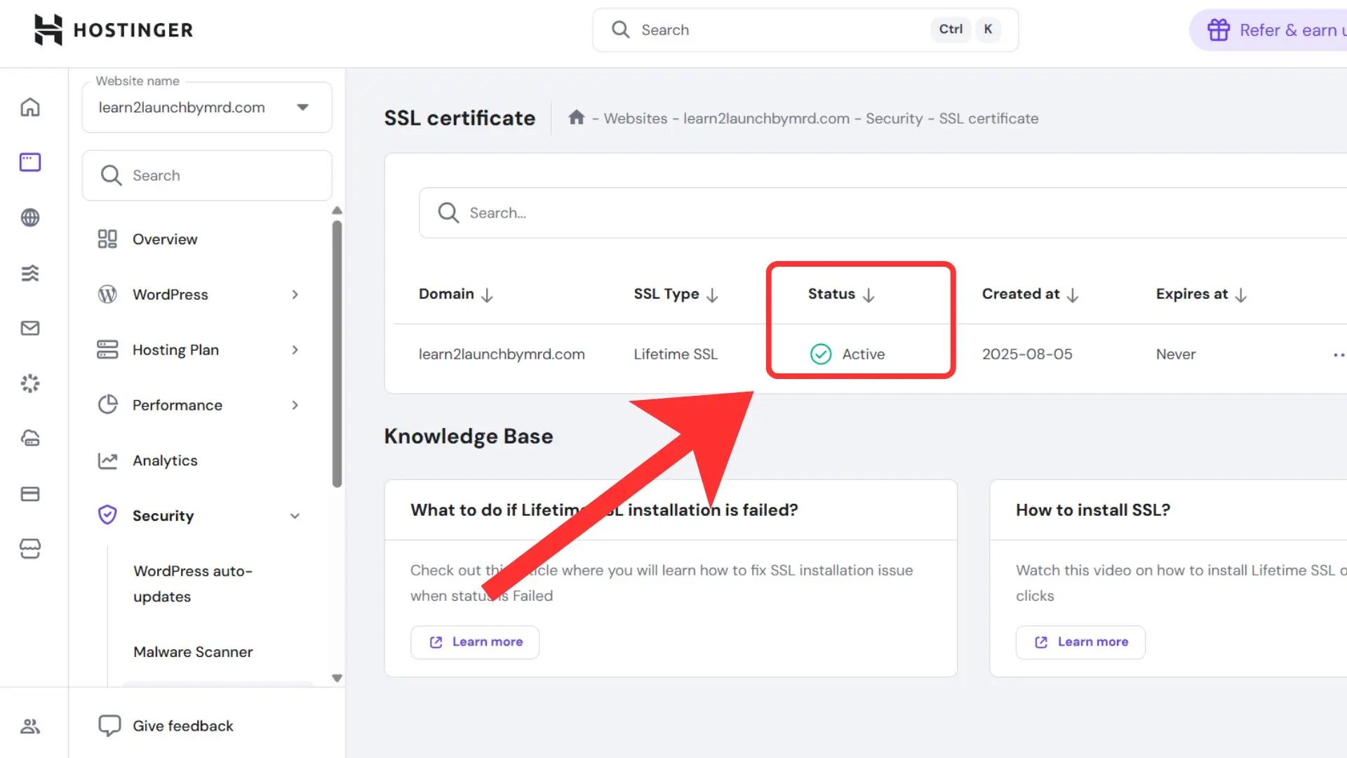Sort table by Expires at column
Screen dimensions: 1347x758
tap(1201, 294)
